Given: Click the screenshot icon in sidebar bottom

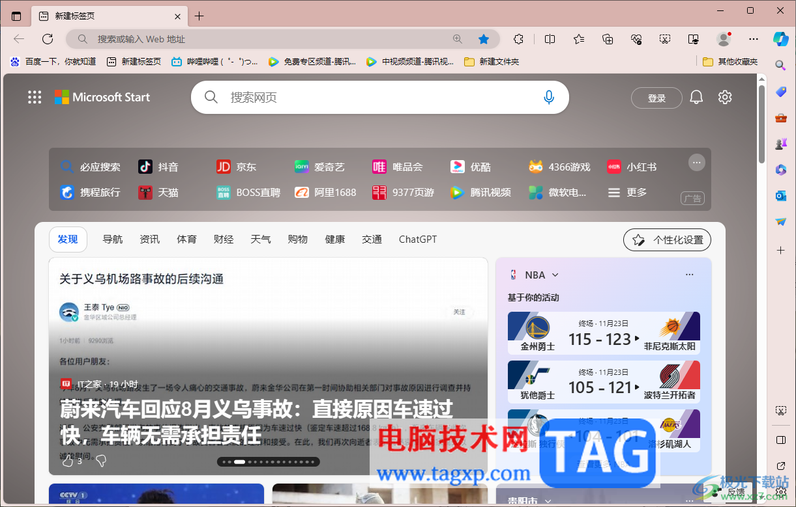Looking at the screenshot, I should [x=780, y=411].
